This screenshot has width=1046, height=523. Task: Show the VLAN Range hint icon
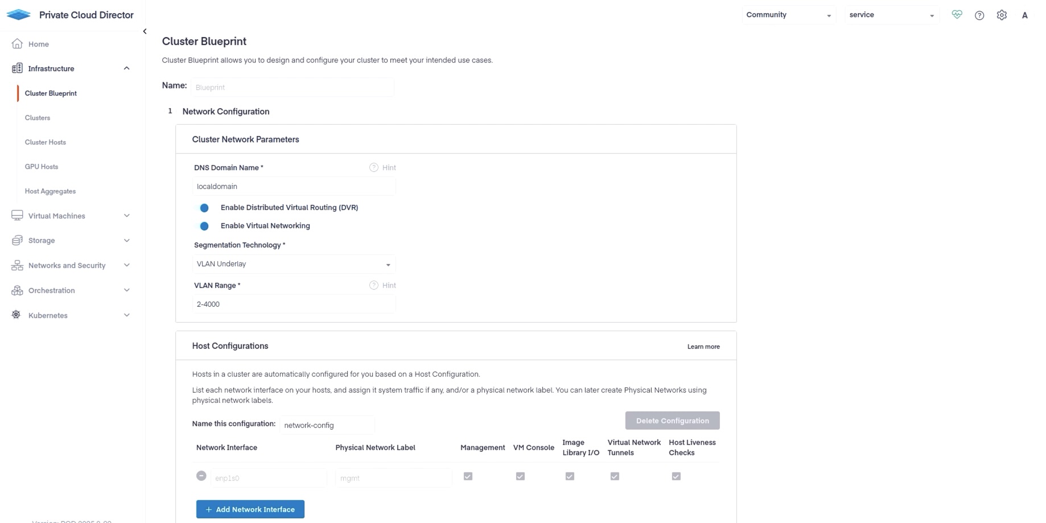[x=374, y=285]
